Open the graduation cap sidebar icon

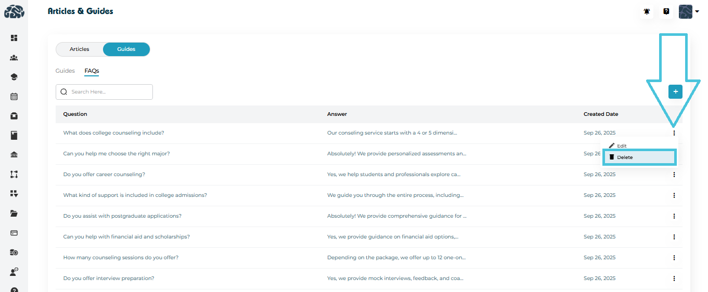14,77
